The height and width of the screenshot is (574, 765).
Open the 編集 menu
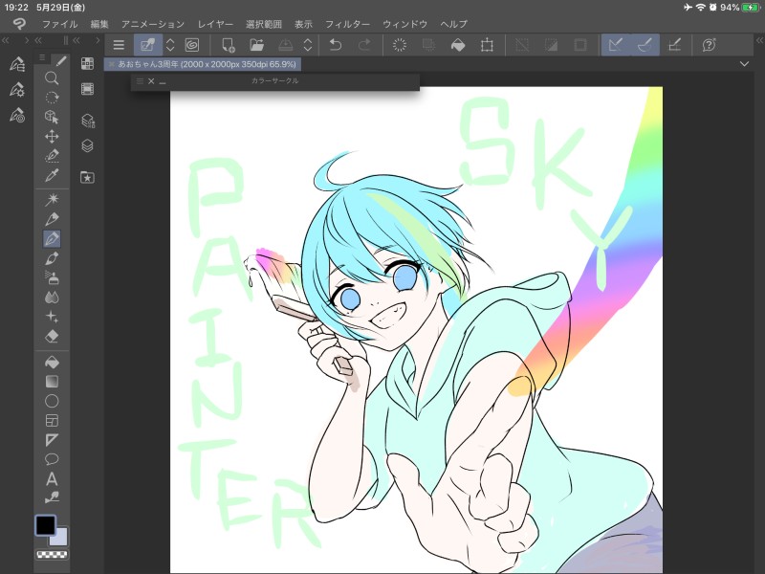pos(99,24)
